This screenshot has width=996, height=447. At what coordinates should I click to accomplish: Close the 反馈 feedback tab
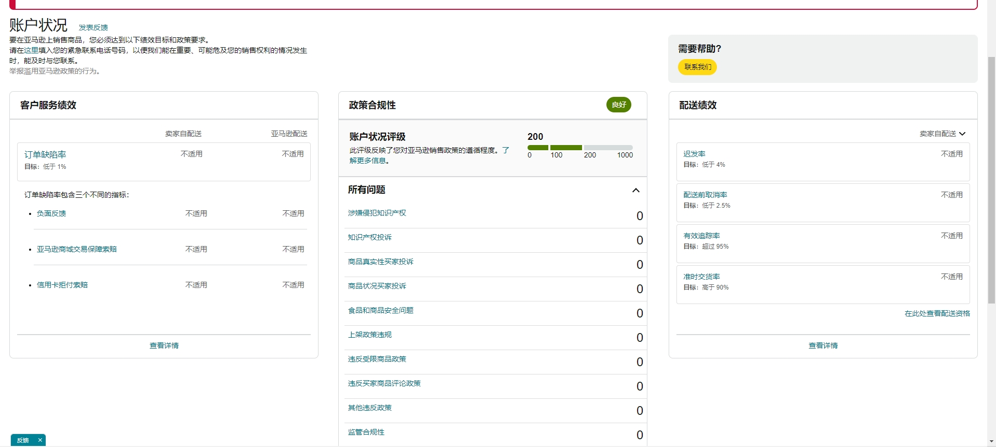40,440
